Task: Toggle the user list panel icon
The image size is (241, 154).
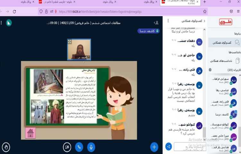Action: 156,23
